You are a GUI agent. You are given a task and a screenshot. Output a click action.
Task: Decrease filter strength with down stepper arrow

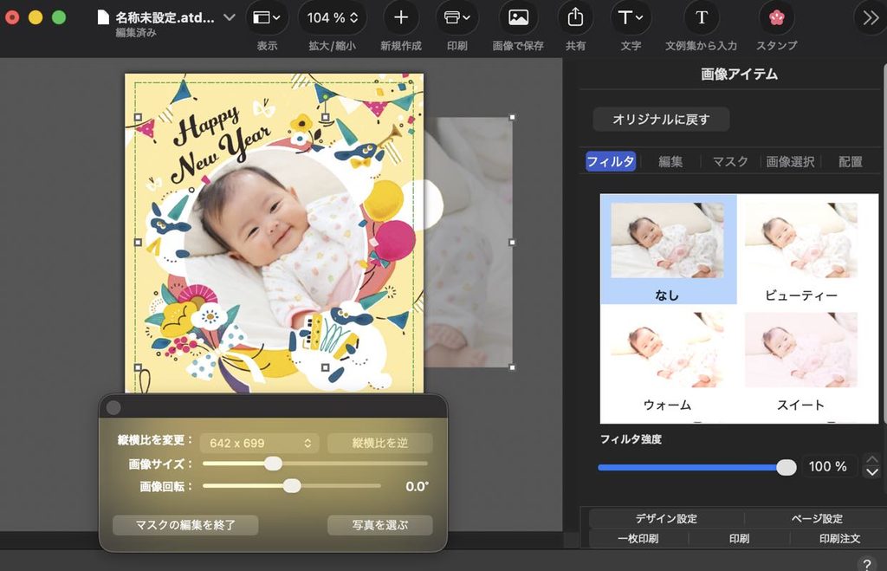(x=872, y=471)
